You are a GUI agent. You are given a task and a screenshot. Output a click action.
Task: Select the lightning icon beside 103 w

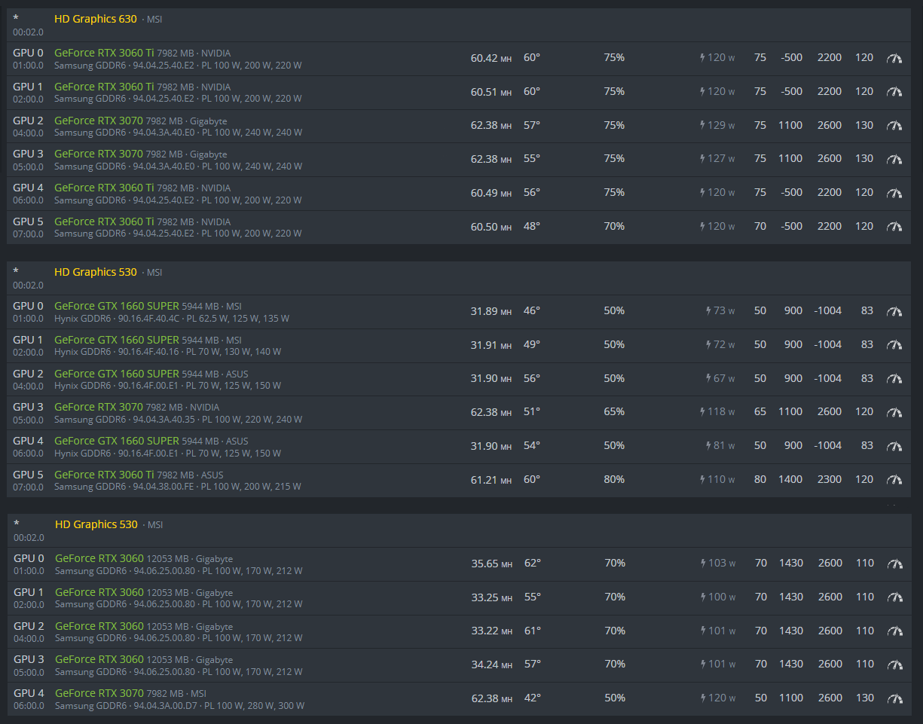[x=704, y=563]
